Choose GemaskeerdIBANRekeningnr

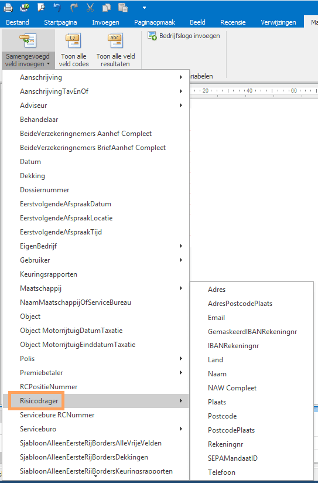[x=252, y=332]
